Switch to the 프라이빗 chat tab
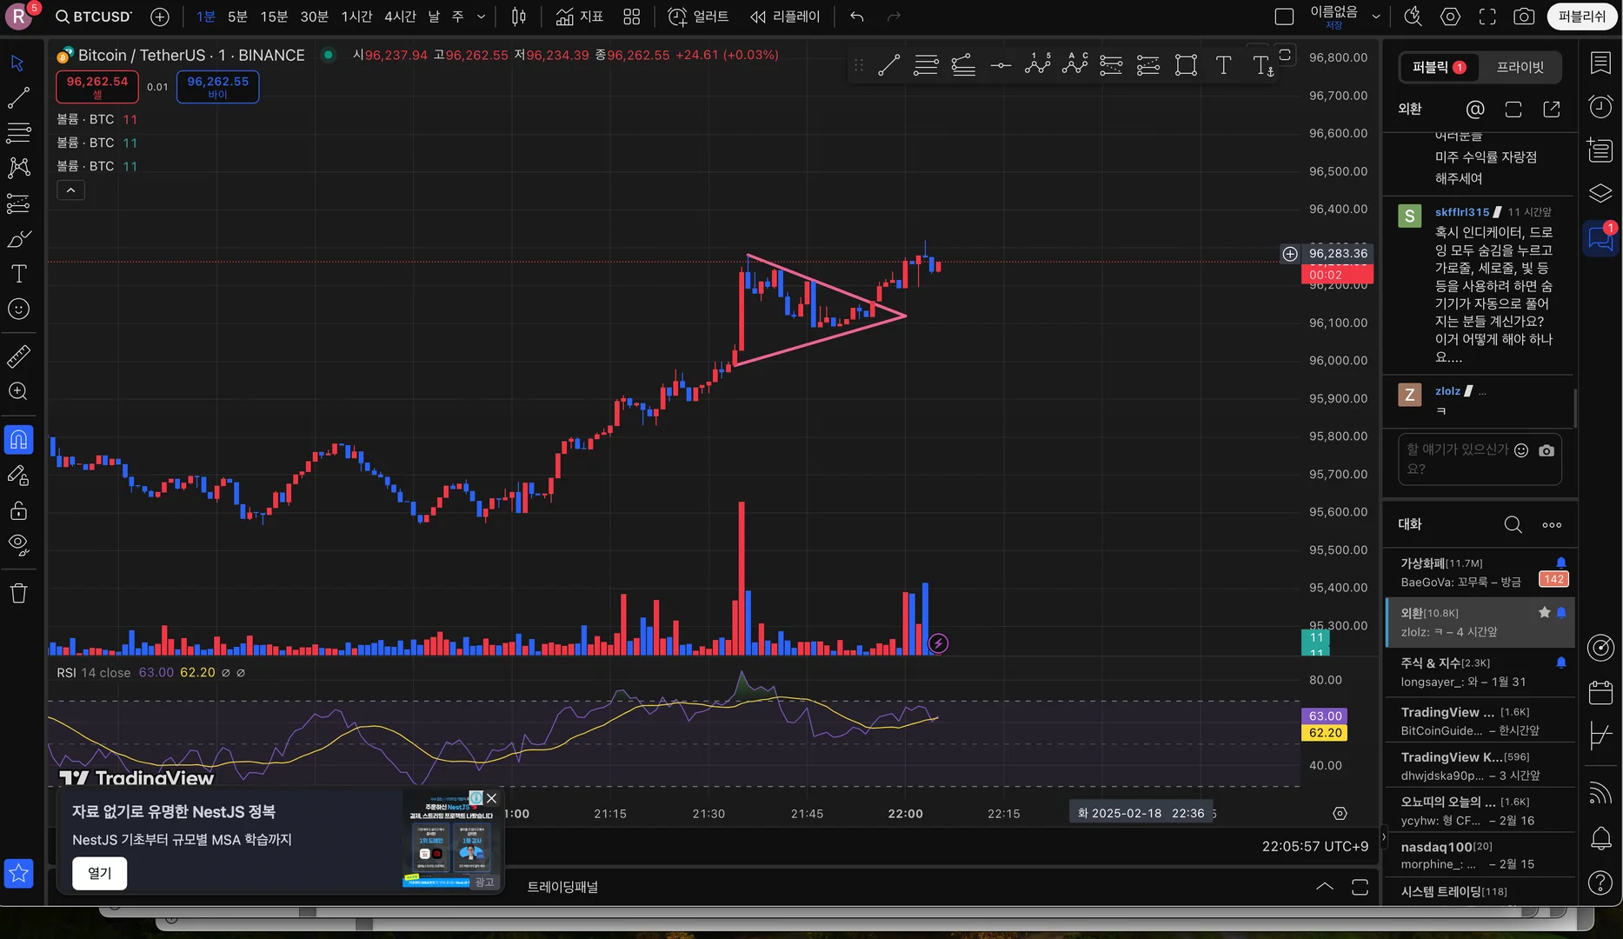This screenshot has height=939, width=1623. [1520, 67]
